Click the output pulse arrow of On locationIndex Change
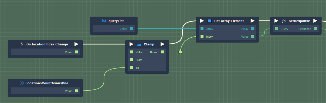The height and width of the screenshot is (103, 326). pos(76,44)
